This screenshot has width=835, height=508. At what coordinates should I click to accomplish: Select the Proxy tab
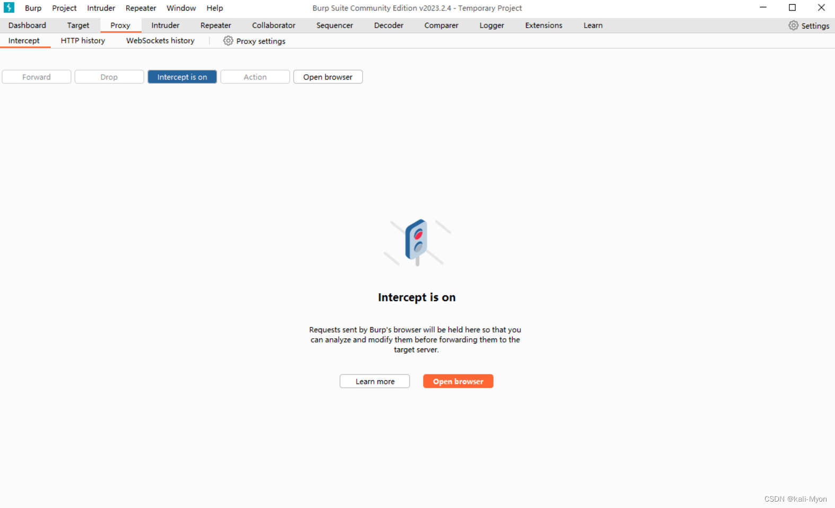pyautogui.click(x=120, y=25)
